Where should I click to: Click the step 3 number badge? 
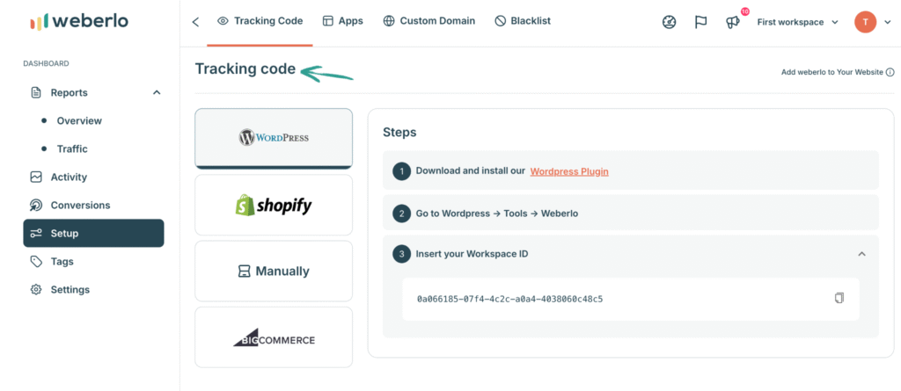401,254
